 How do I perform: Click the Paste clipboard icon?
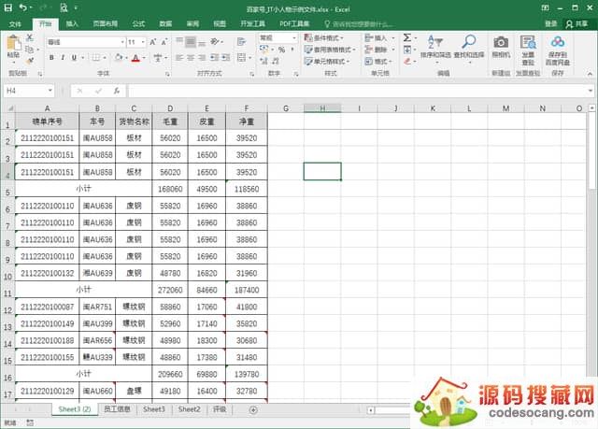(14, 45)
